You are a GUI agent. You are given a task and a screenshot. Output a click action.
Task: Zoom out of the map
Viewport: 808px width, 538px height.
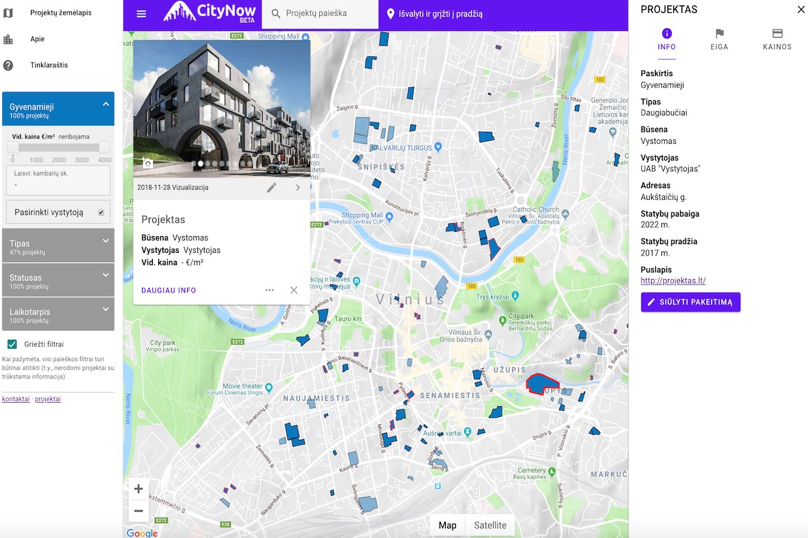[x=139, y=510]
